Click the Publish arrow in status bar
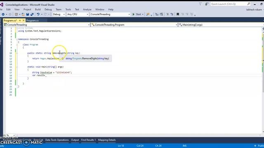 (255, 146)
